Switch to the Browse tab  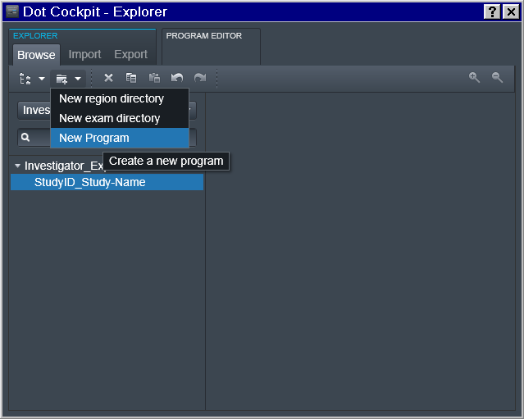click(x=36, y=55)
